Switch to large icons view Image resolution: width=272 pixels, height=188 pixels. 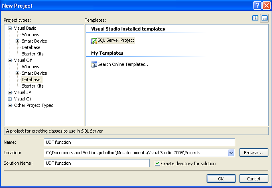tap(255, 18)
